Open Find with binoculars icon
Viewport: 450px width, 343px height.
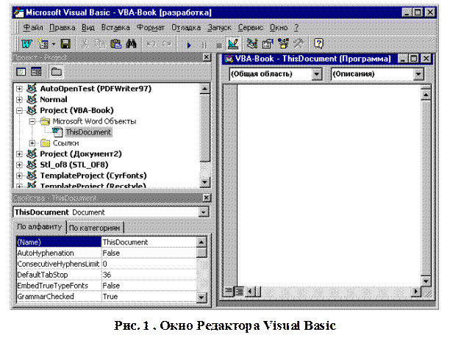132,44
